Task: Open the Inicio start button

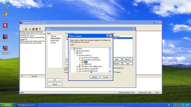Action: pos(7,105)
